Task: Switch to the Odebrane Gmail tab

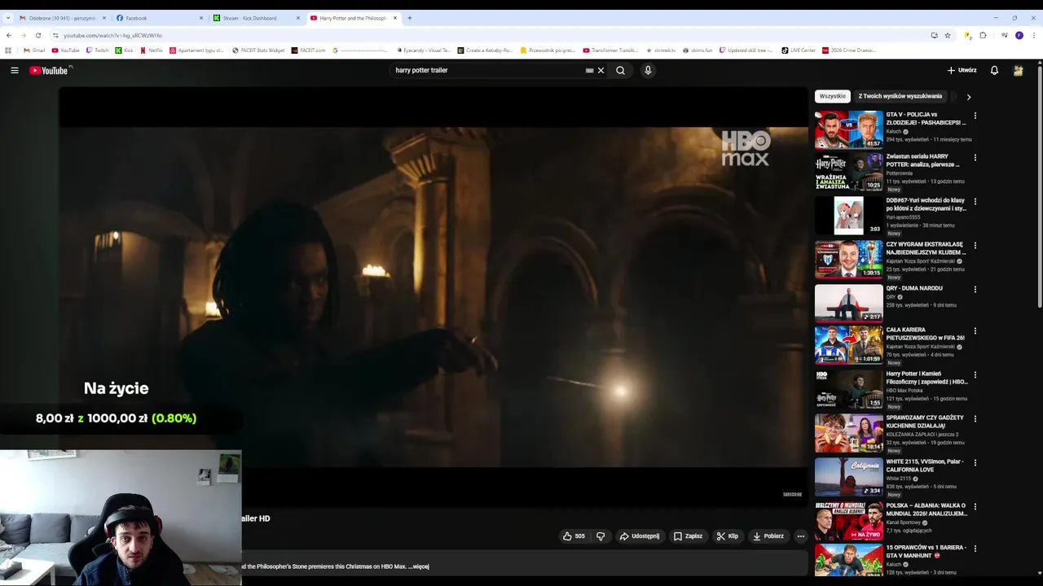Action: click(62, 18)
